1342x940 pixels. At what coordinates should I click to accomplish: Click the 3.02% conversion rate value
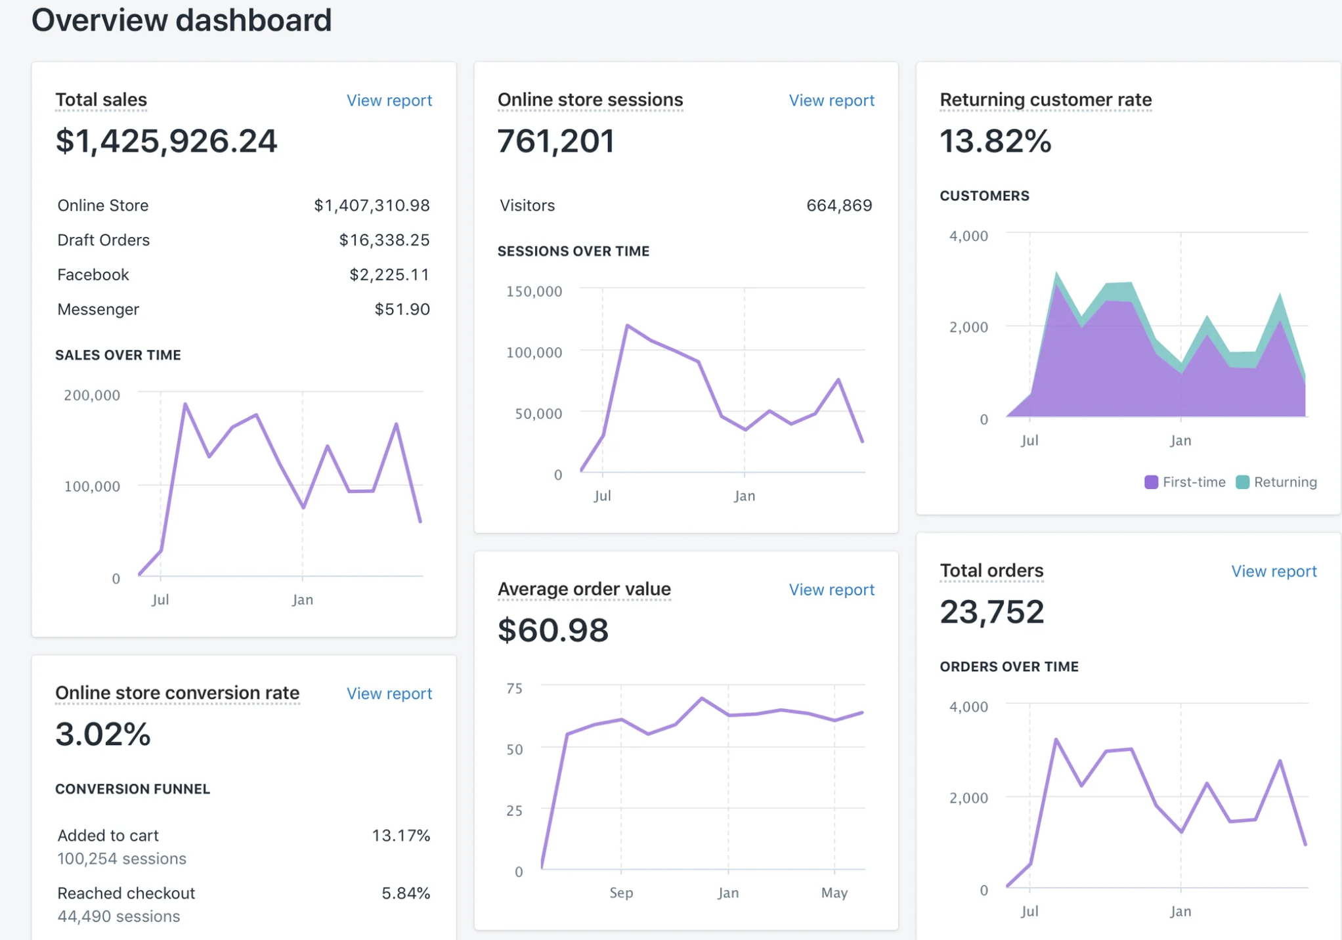103,734
